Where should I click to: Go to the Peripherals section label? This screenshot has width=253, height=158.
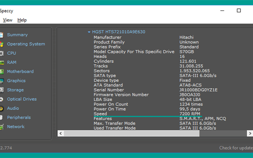(19, 118)
